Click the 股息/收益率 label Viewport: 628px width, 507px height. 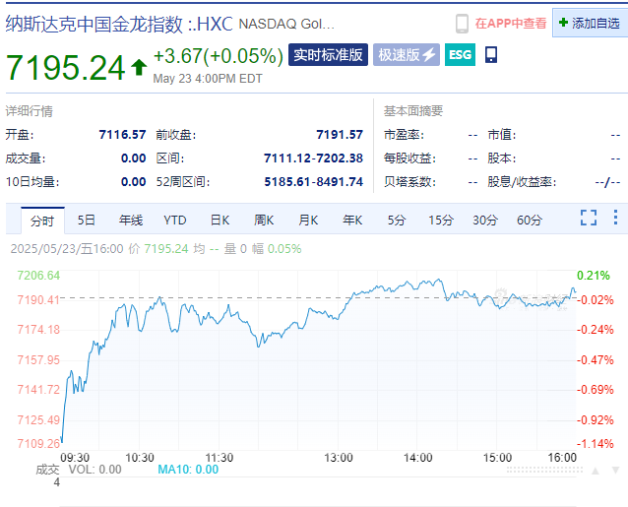coord(522,182)
